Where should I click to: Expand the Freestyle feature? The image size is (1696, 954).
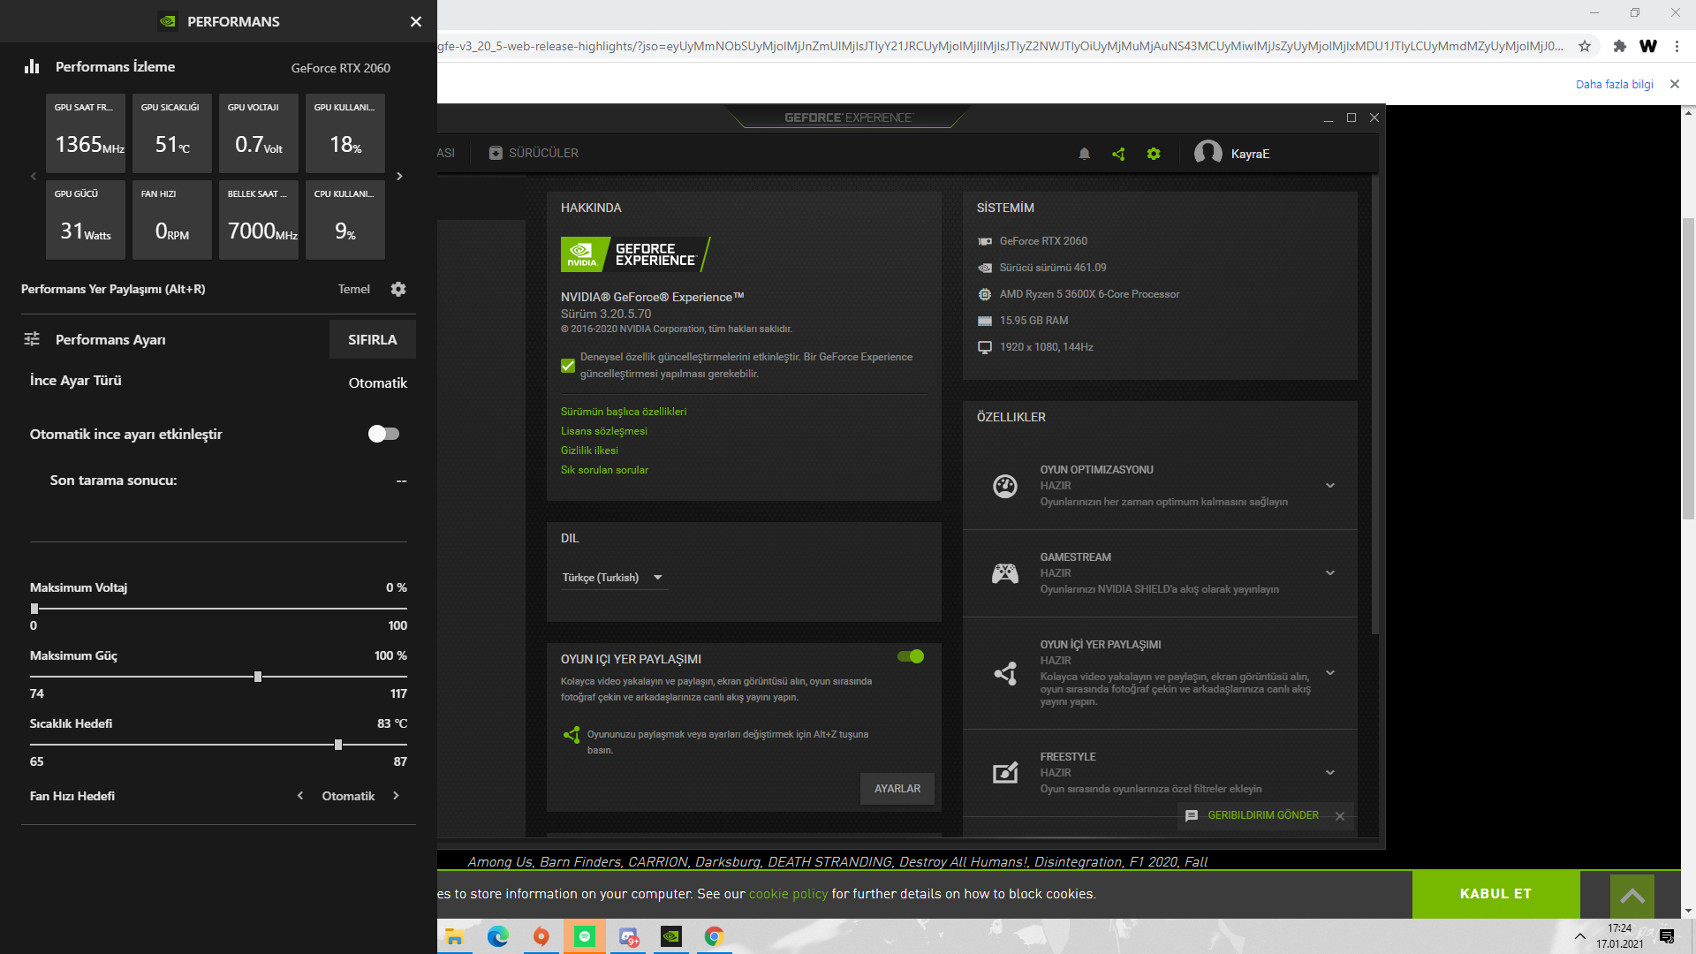[x=1330, y=773]
